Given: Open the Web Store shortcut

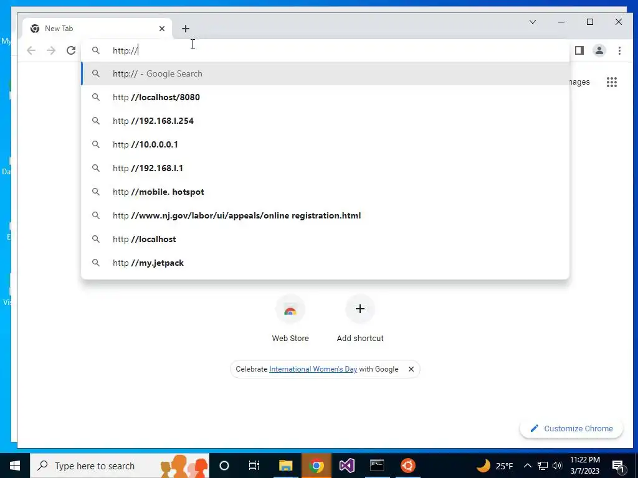Looking at the screenshot, I should [x=290, y=319].
